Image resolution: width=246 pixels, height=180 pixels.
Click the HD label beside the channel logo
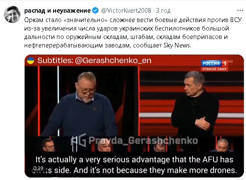pos(230,61)
